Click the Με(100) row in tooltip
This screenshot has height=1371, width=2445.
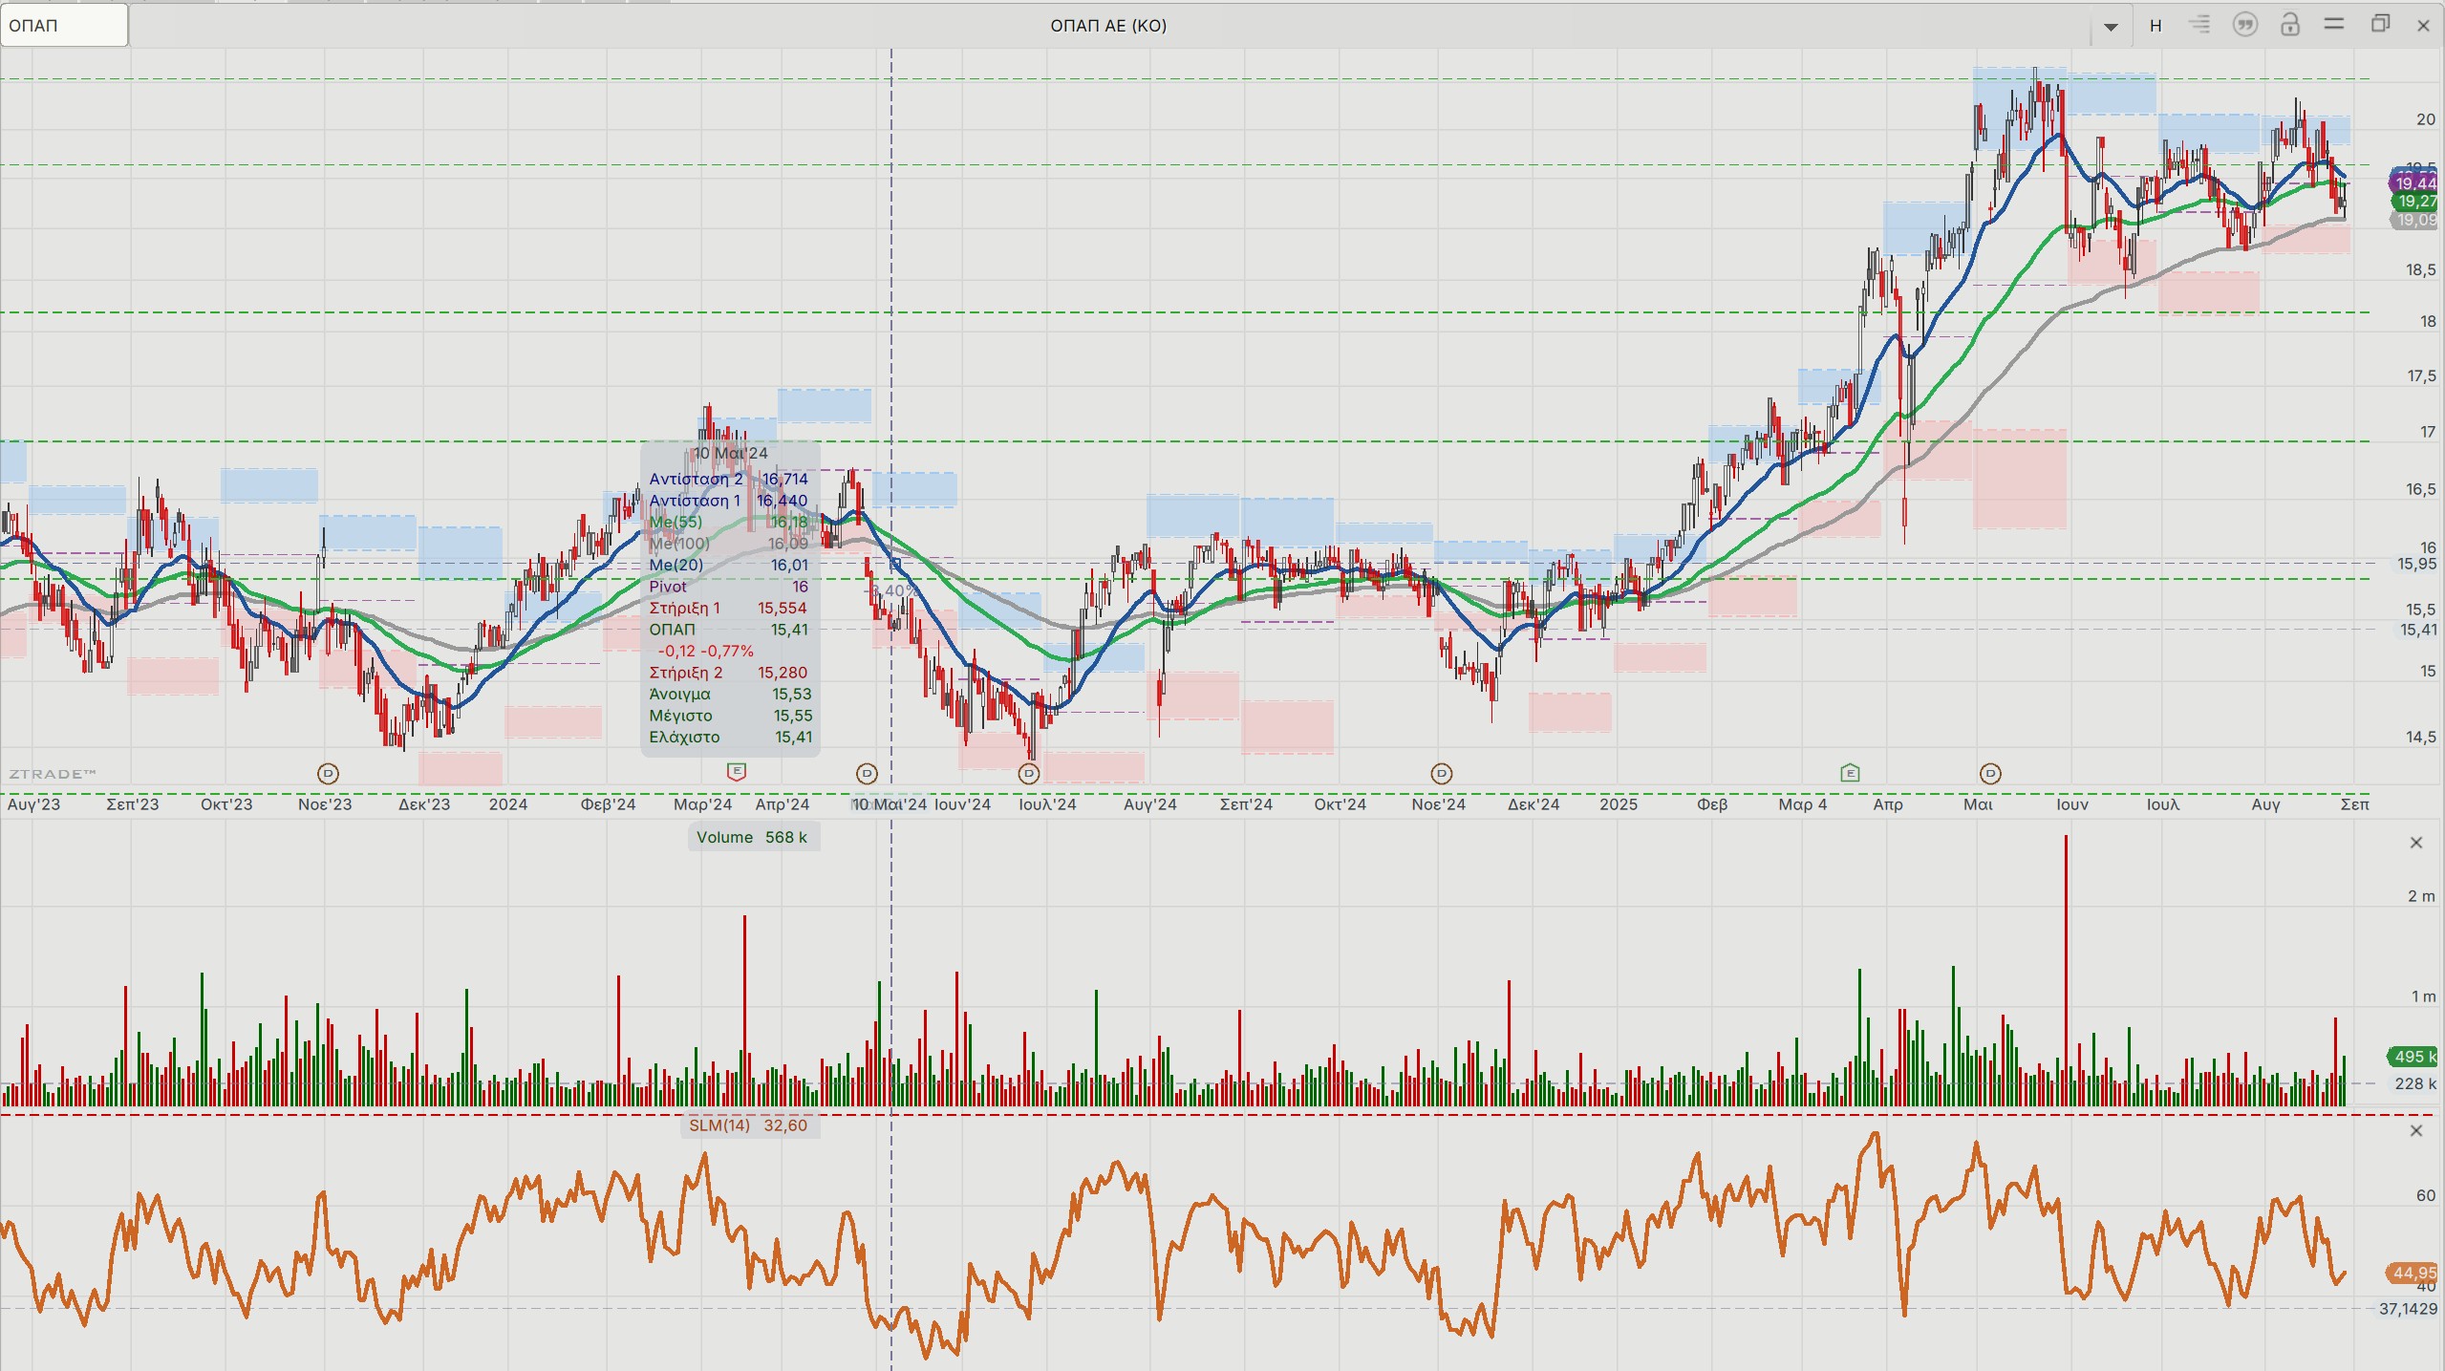coord(729,544)
